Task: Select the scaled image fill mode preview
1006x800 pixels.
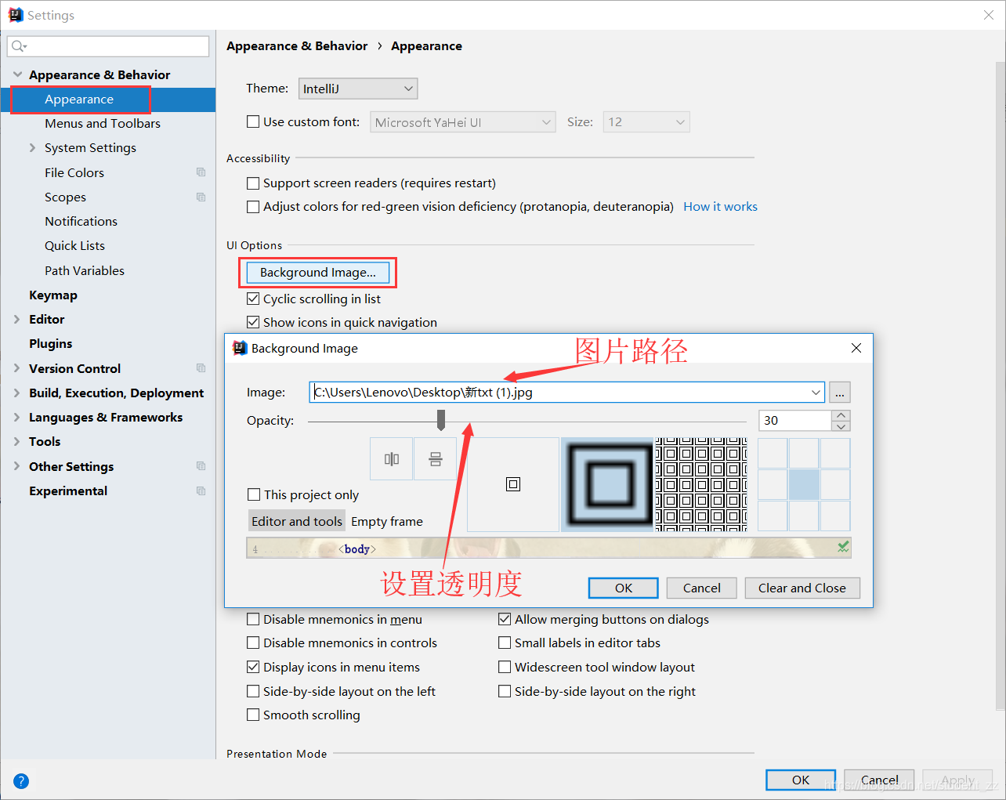Action: click(x=607, y=484)
